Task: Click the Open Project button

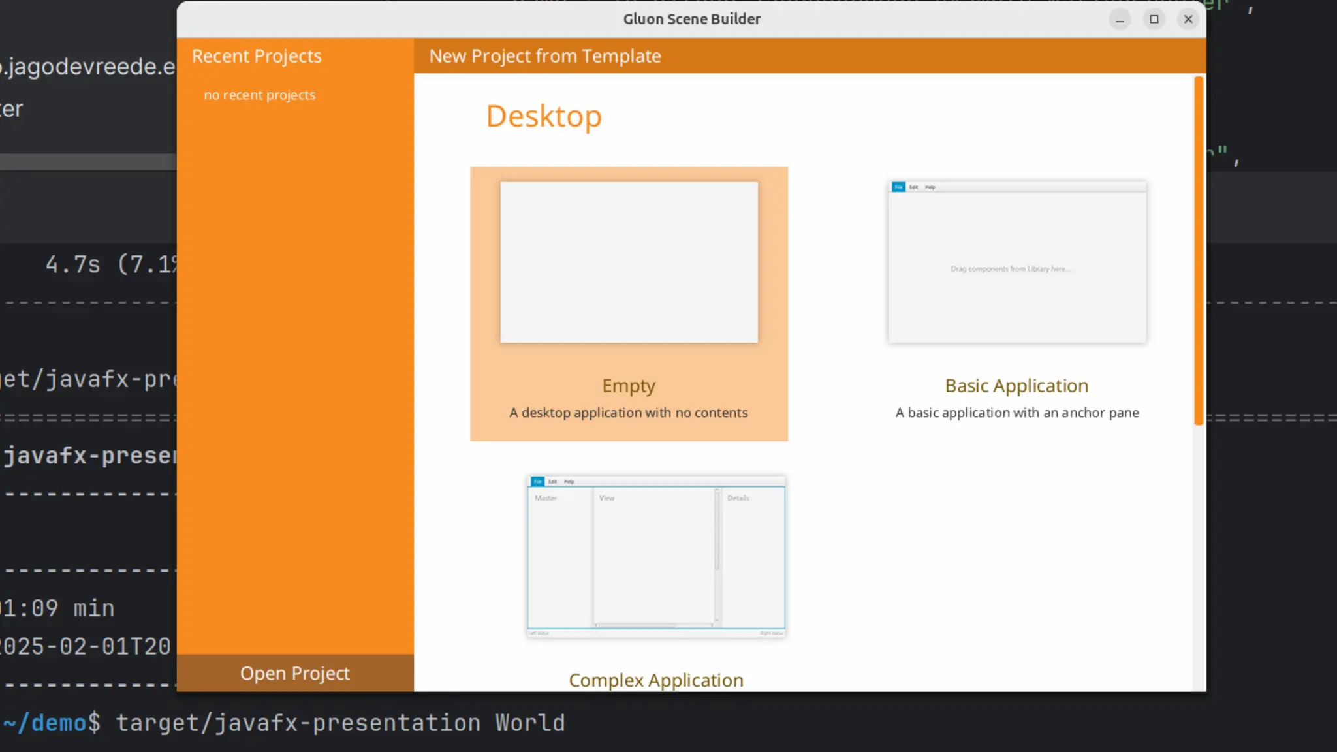Action: [294, 673]
